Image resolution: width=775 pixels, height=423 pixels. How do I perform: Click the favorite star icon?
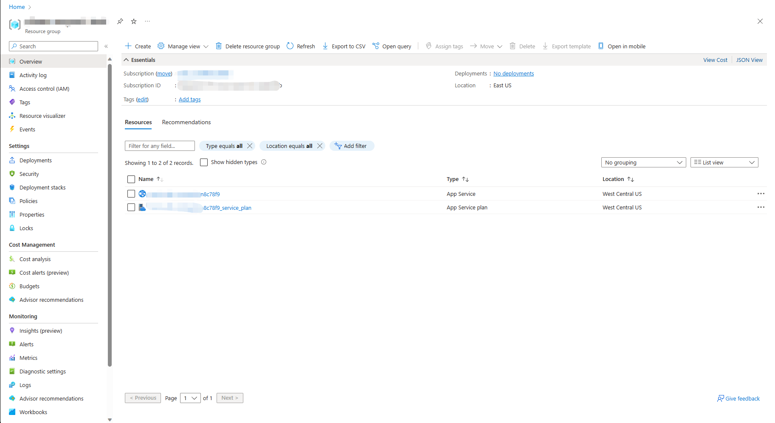tap(134, 21)
